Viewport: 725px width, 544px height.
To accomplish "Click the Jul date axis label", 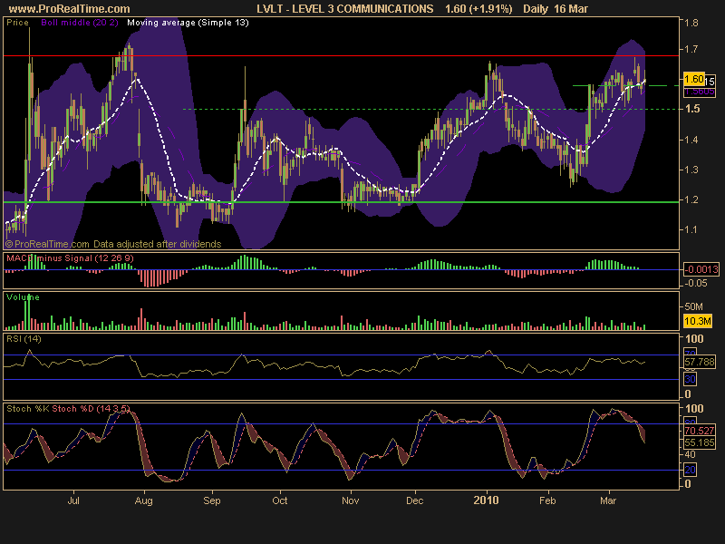I will pos(73,500).
